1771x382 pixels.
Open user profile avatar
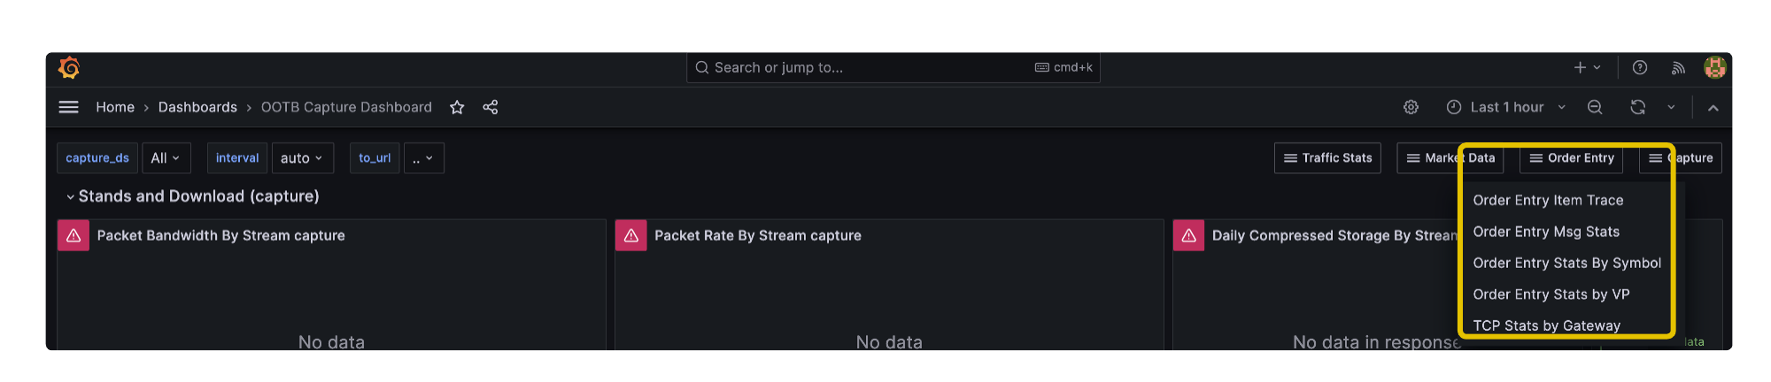pos(1715,67)
